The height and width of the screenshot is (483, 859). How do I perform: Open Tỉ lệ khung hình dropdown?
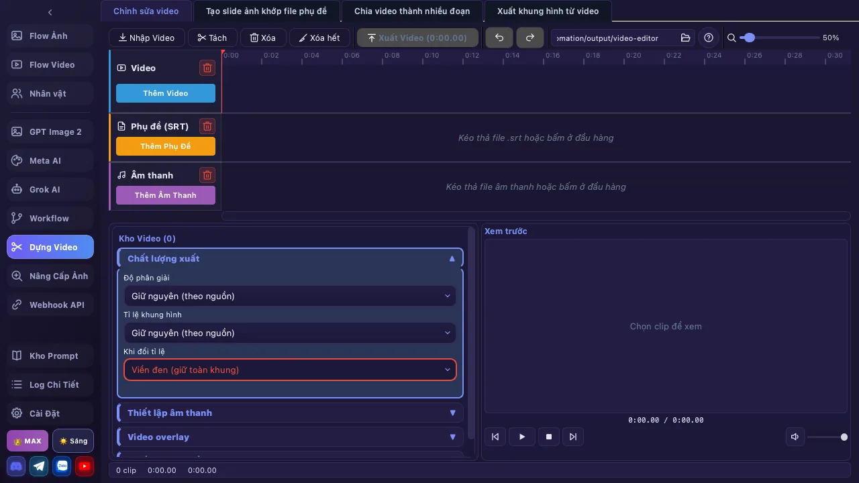pyautogui.click(x=290, y=333)
